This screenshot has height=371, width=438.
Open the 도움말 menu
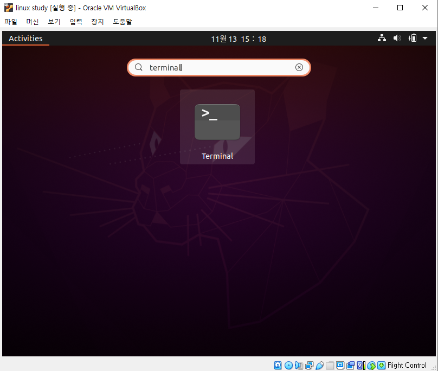click(123, 22)
